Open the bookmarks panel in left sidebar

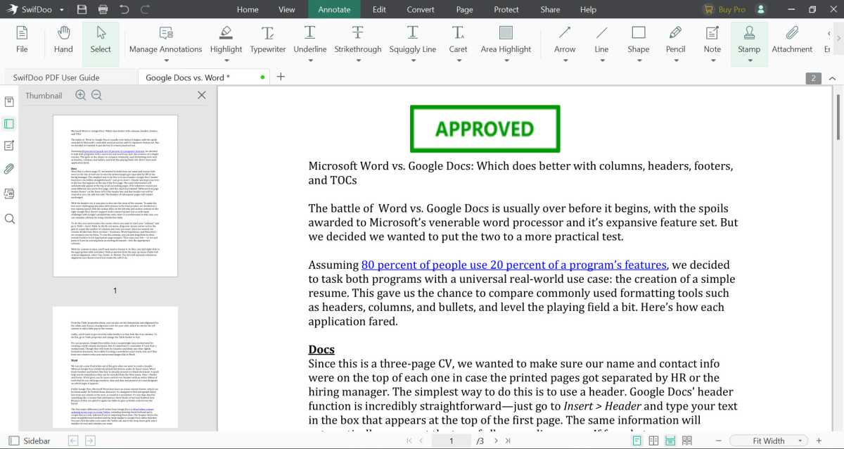click(10, 102)
